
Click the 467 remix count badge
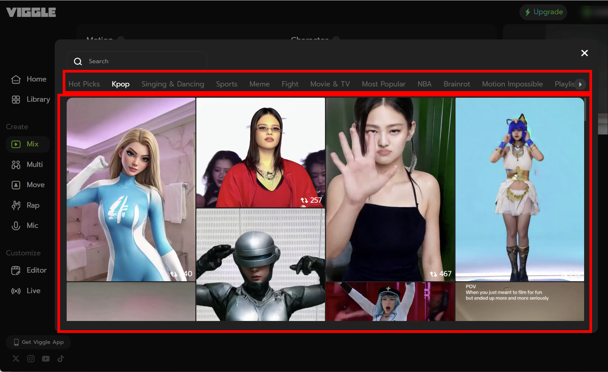click(440, 274)
